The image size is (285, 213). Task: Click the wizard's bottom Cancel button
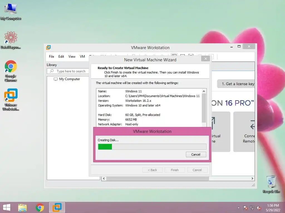197,170
